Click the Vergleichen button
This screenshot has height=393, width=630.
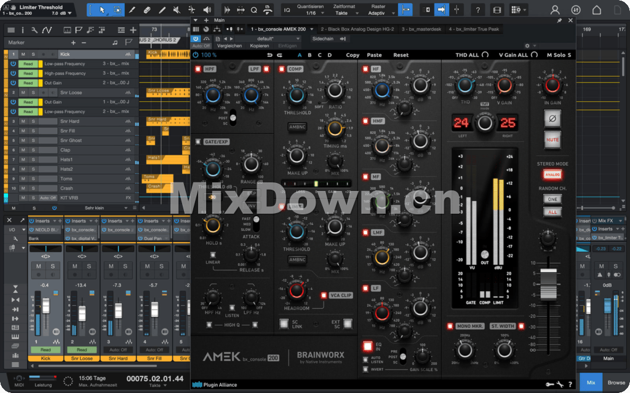point(229,45)
